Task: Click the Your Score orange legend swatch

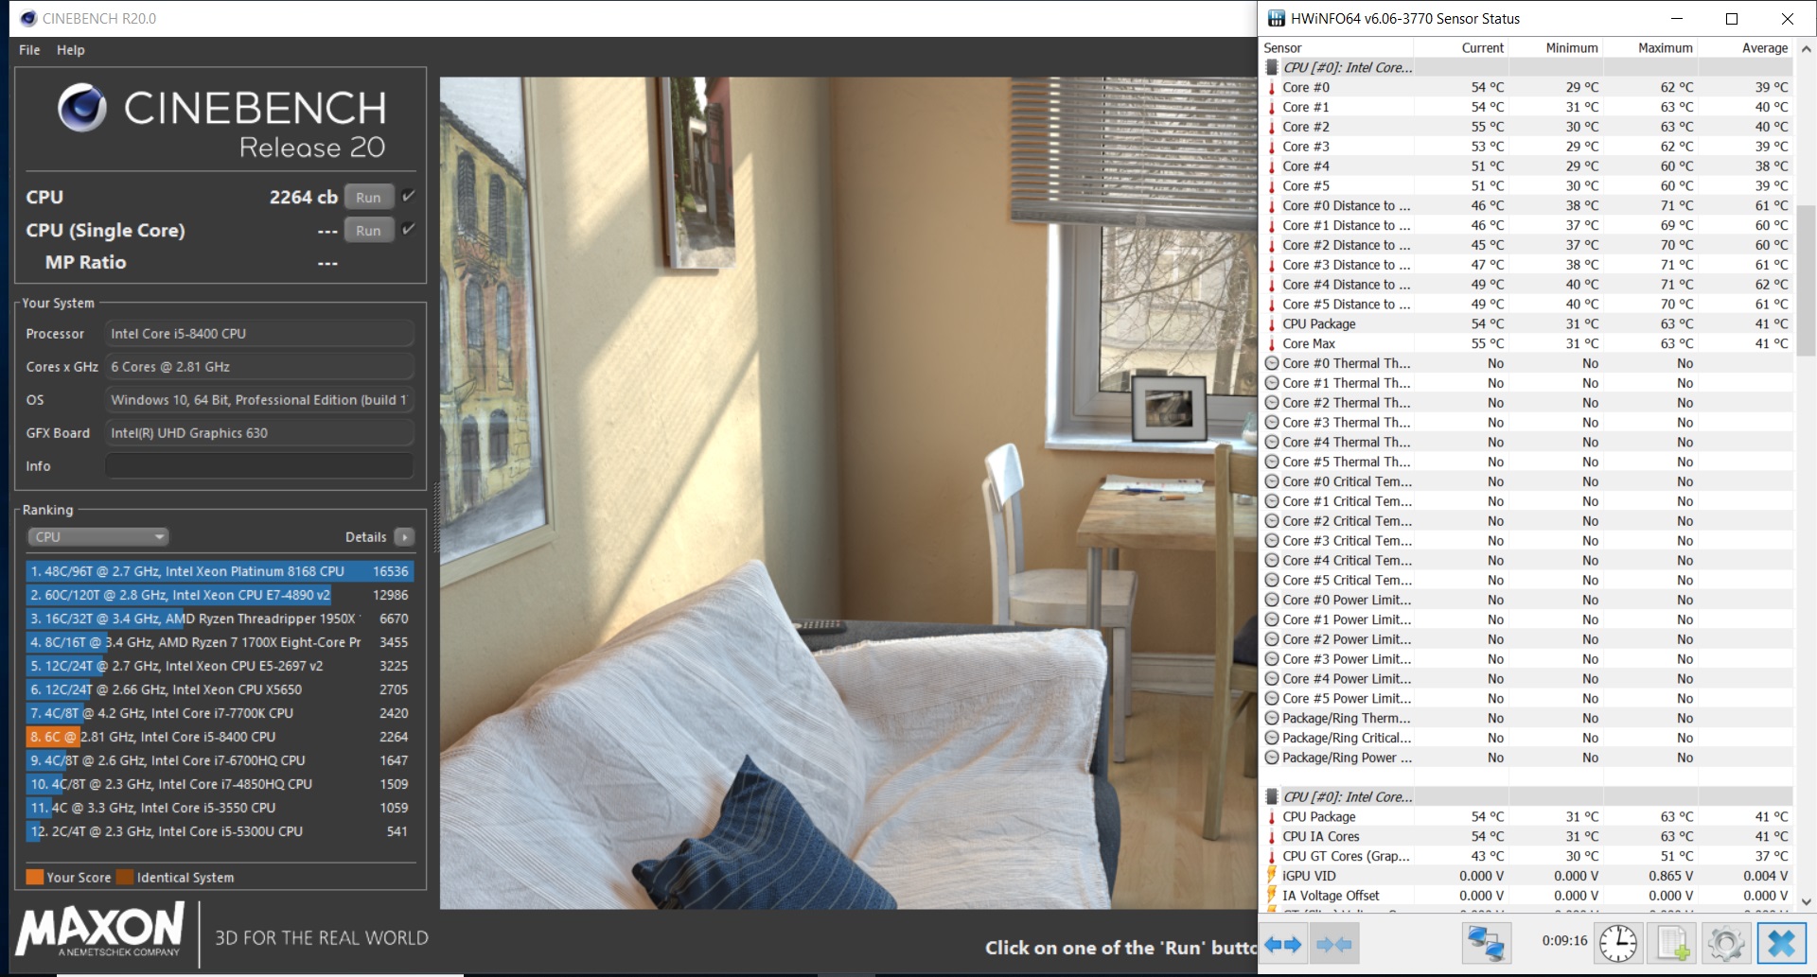Action: pyautogui.click(x=35, y=877)
